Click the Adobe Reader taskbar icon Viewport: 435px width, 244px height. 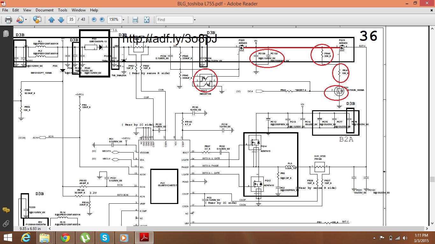[x=144, y=238]
